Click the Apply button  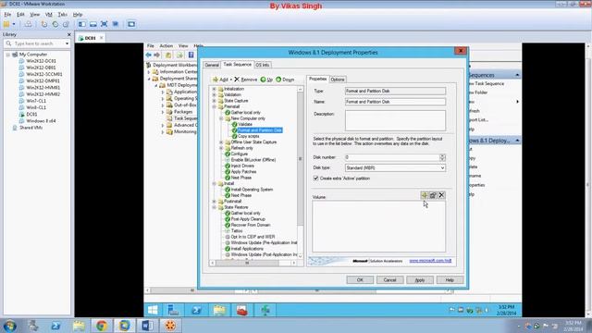[420, 280]
